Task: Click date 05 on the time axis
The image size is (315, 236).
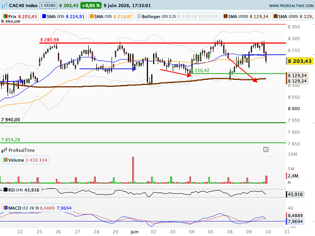Action: pyautogui.click(x=210, y=232)
